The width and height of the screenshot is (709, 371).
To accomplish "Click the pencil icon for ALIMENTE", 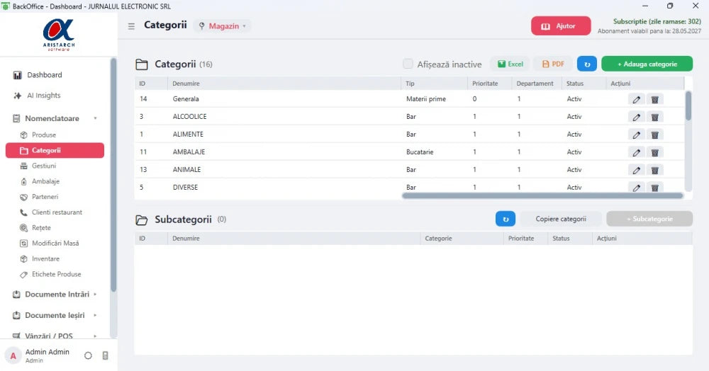I will pos(636,135).
